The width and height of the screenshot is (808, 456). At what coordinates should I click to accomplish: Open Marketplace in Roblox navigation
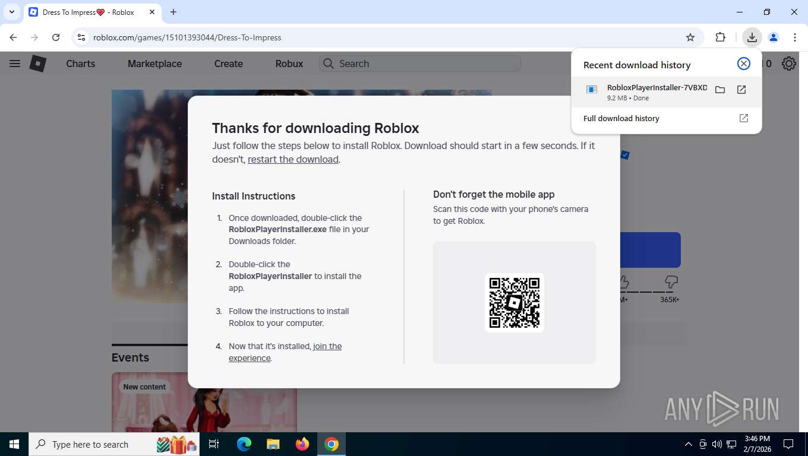154,64
